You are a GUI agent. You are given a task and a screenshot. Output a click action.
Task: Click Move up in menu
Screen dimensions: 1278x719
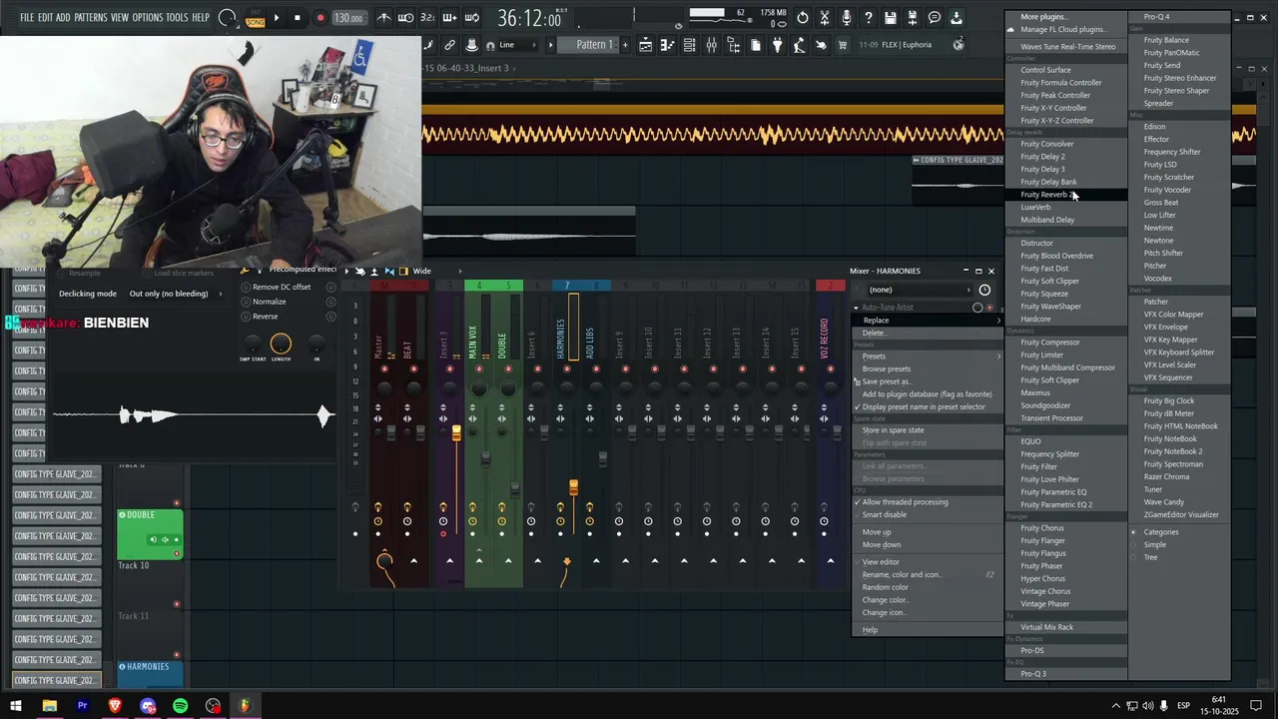[928, 532]
